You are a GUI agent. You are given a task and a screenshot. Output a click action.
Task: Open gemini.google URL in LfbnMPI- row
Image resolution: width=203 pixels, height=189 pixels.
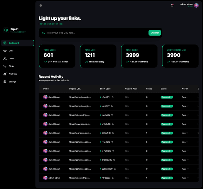[80, 97]
